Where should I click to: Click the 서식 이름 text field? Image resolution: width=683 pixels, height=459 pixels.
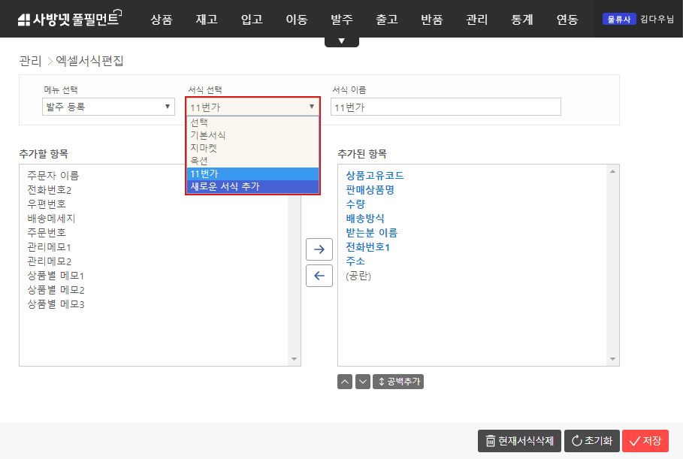[446, 107]
